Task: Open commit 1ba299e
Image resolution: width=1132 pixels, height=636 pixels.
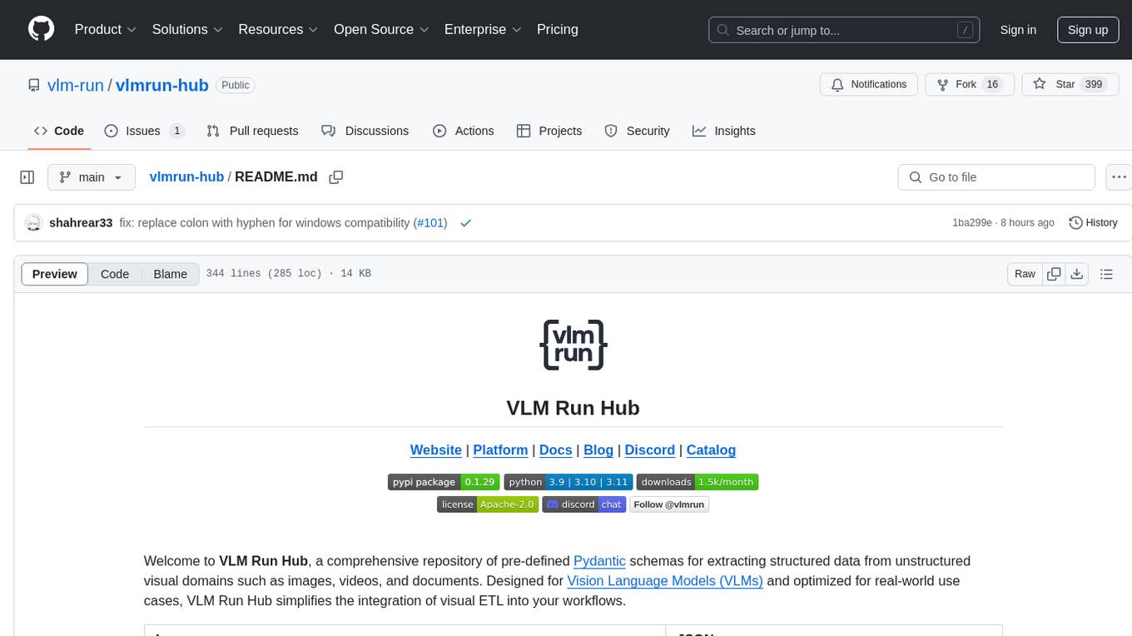Action: (972, 223)
